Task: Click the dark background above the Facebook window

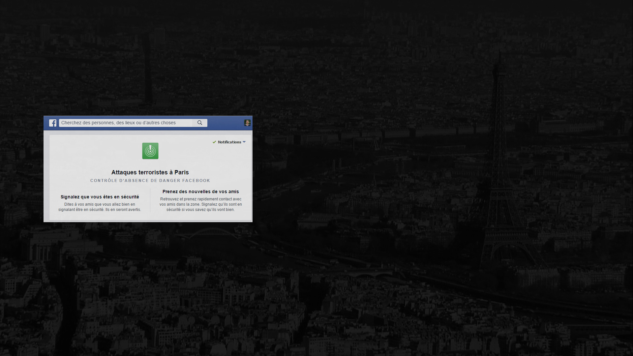Action: click(148, 66)
